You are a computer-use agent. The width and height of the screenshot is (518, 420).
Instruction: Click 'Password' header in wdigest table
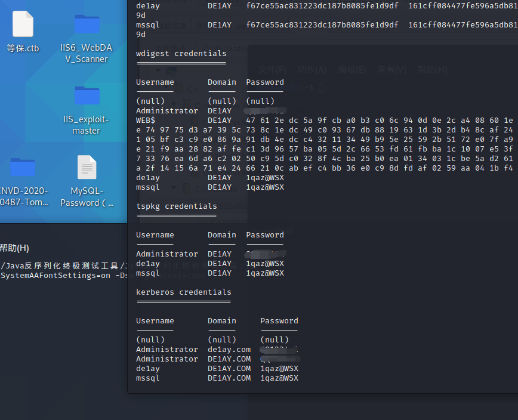point(265,82)
